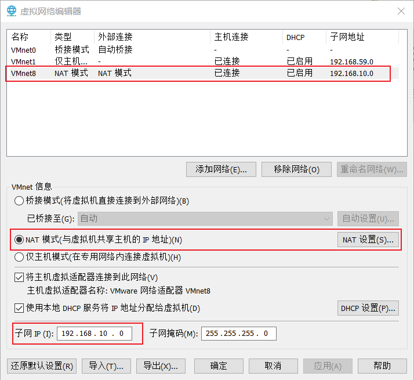Click subnet address 192.168.10.0 cell

[x=352, y=74]
